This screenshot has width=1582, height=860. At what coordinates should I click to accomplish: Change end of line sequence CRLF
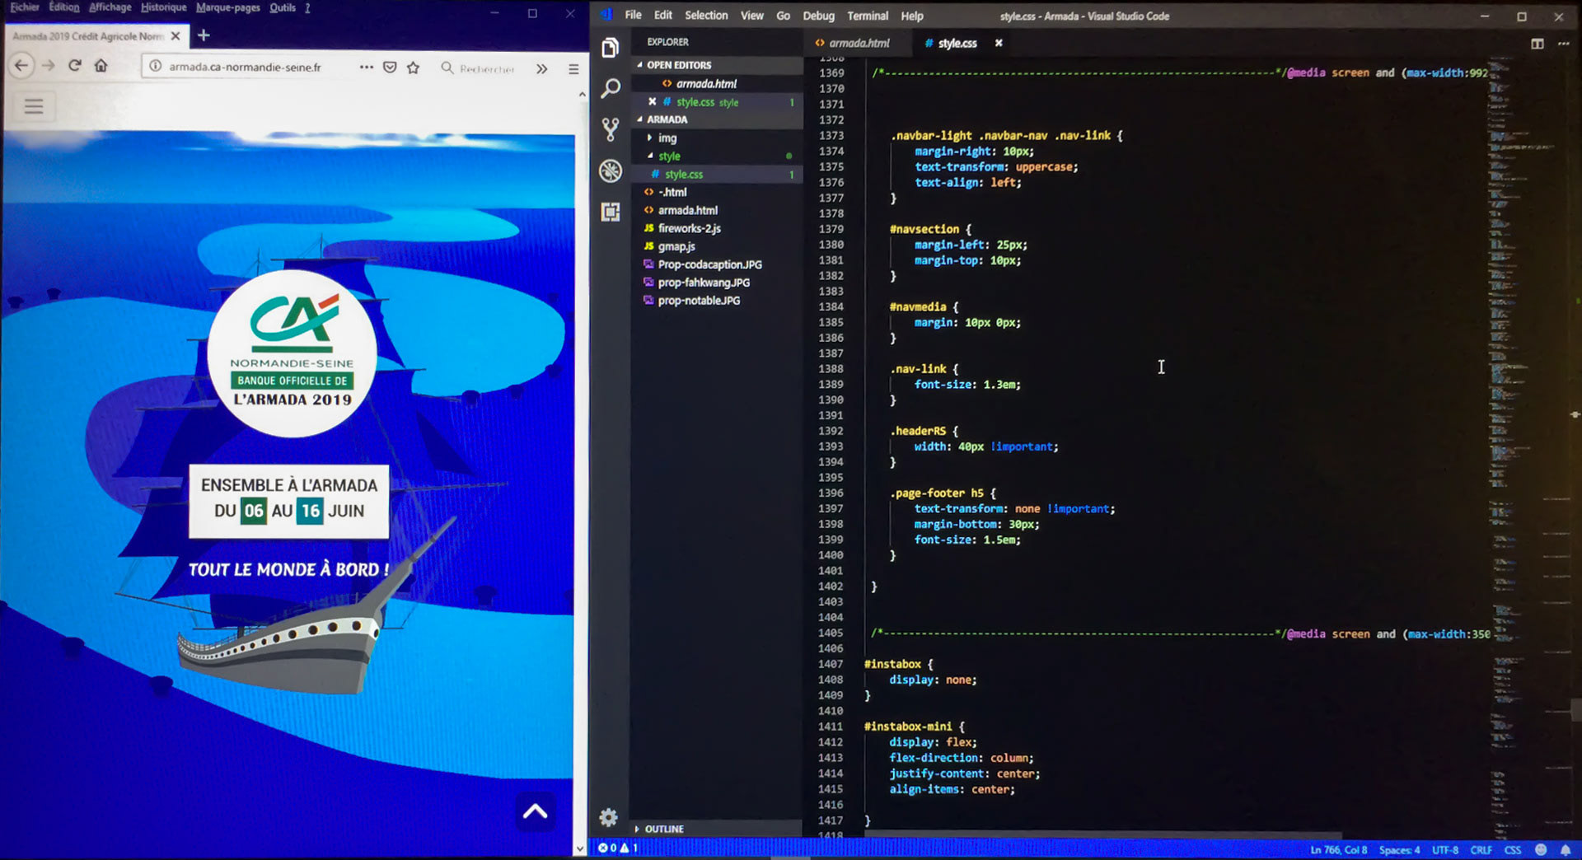pyautogui.click(x=1481, y=849)
